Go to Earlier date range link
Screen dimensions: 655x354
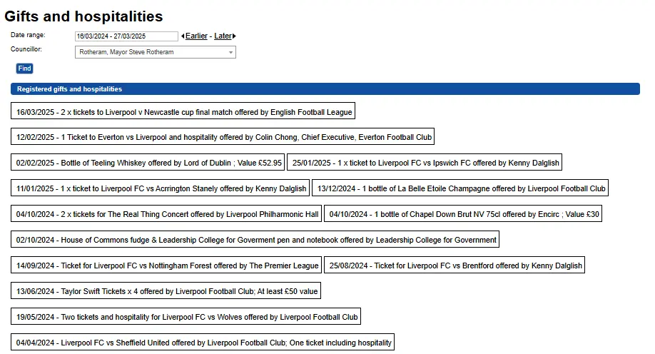(196, 36)
